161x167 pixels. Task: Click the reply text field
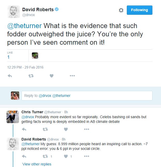87,96
